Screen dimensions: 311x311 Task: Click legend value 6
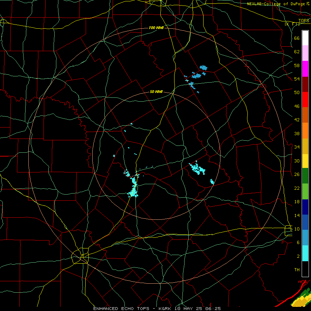point(298,242)
